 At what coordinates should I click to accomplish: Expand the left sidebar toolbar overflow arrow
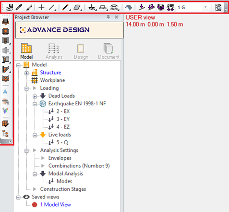[10, 141]
